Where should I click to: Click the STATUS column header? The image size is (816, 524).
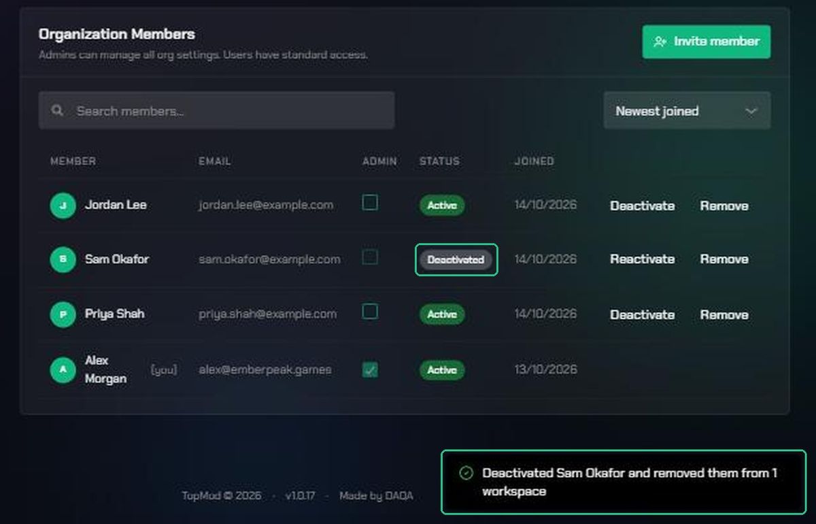(439, 161)
